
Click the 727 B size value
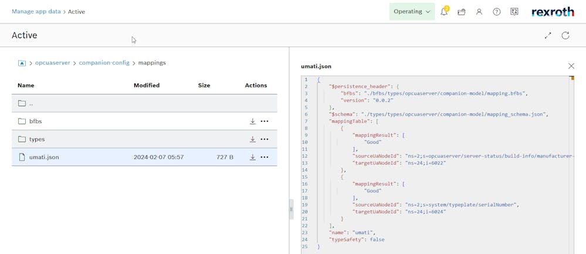(x=225, y=157)
